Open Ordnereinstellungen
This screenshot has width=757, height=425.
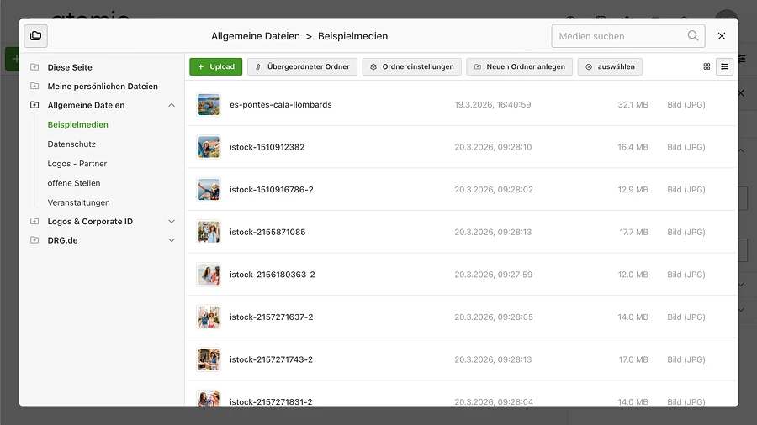412,66
